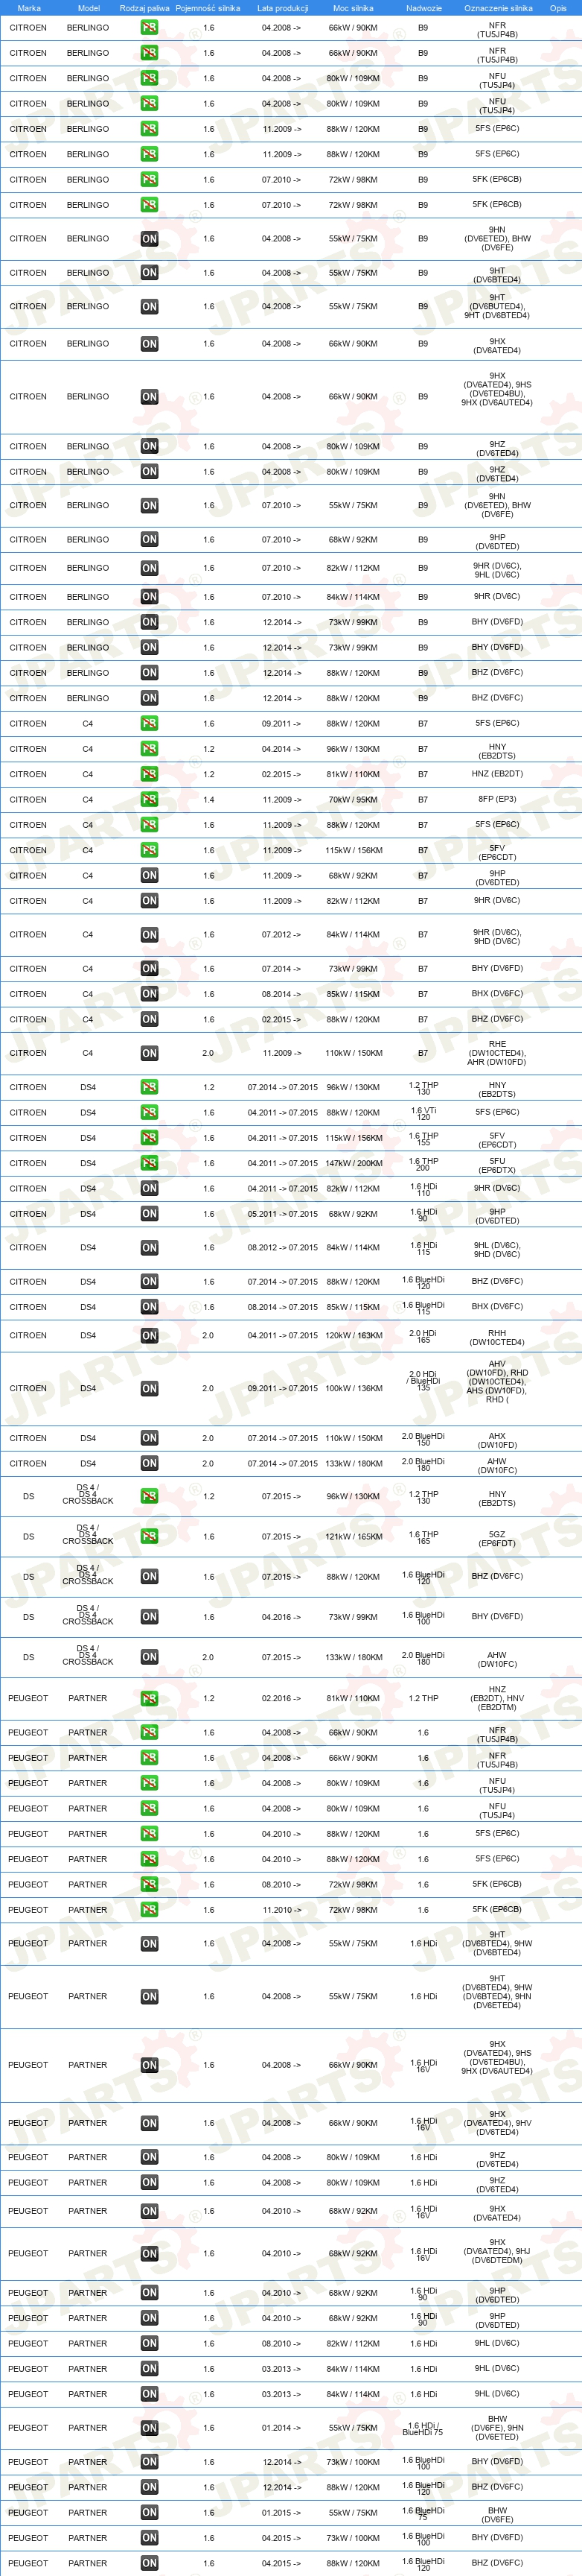Click the PB icon in DS4 1.6 THP 200 row
The height and width of the screenshot is (2576, 582).
point(149,1163)
